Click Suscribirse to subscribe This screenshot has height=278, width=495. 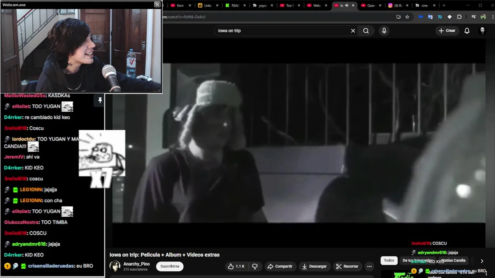pyautogui.click(x=170, y=266)
